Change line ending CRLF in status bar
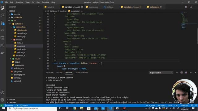198x111 pixels. click(176, 105)
